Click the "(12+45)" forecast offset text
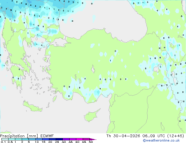 click(175, 136)
